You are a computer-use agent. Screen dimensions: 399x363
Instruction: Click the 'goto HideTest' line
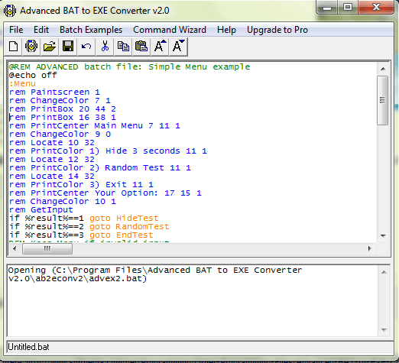(84, 219)
